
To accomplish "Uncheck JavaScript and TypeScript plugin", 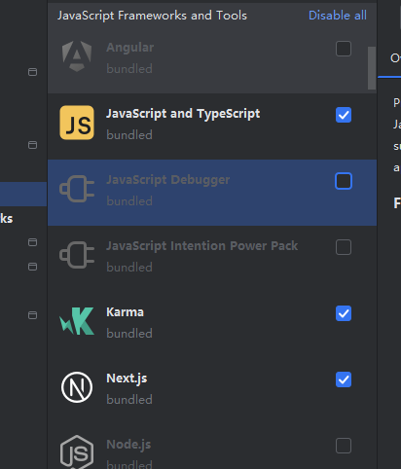I will pos(344,115).
